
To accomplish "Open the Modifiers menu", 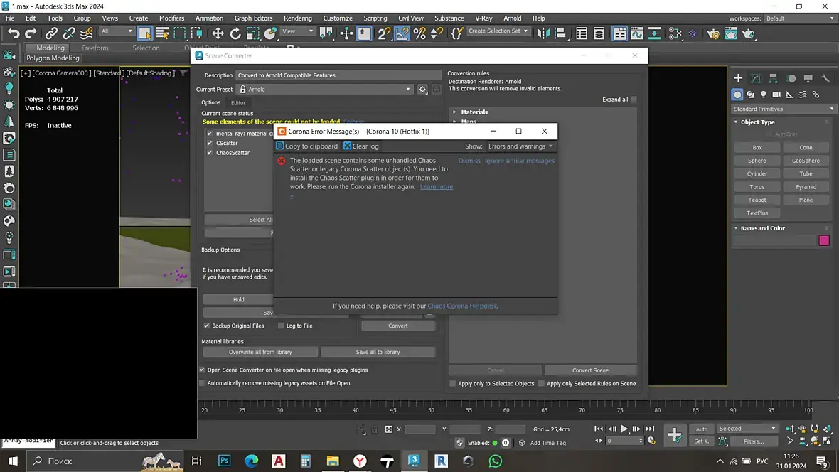I will coord(171,18).
